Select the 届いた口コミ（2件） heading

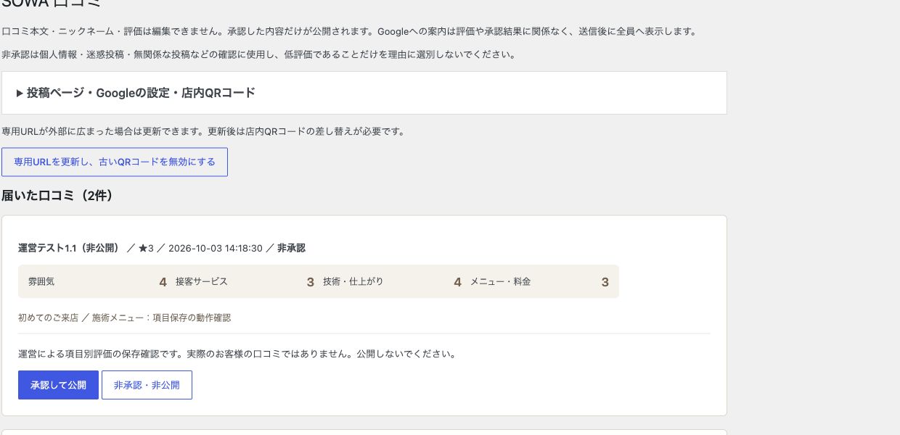pyautogui.click(x=58, y=196)
